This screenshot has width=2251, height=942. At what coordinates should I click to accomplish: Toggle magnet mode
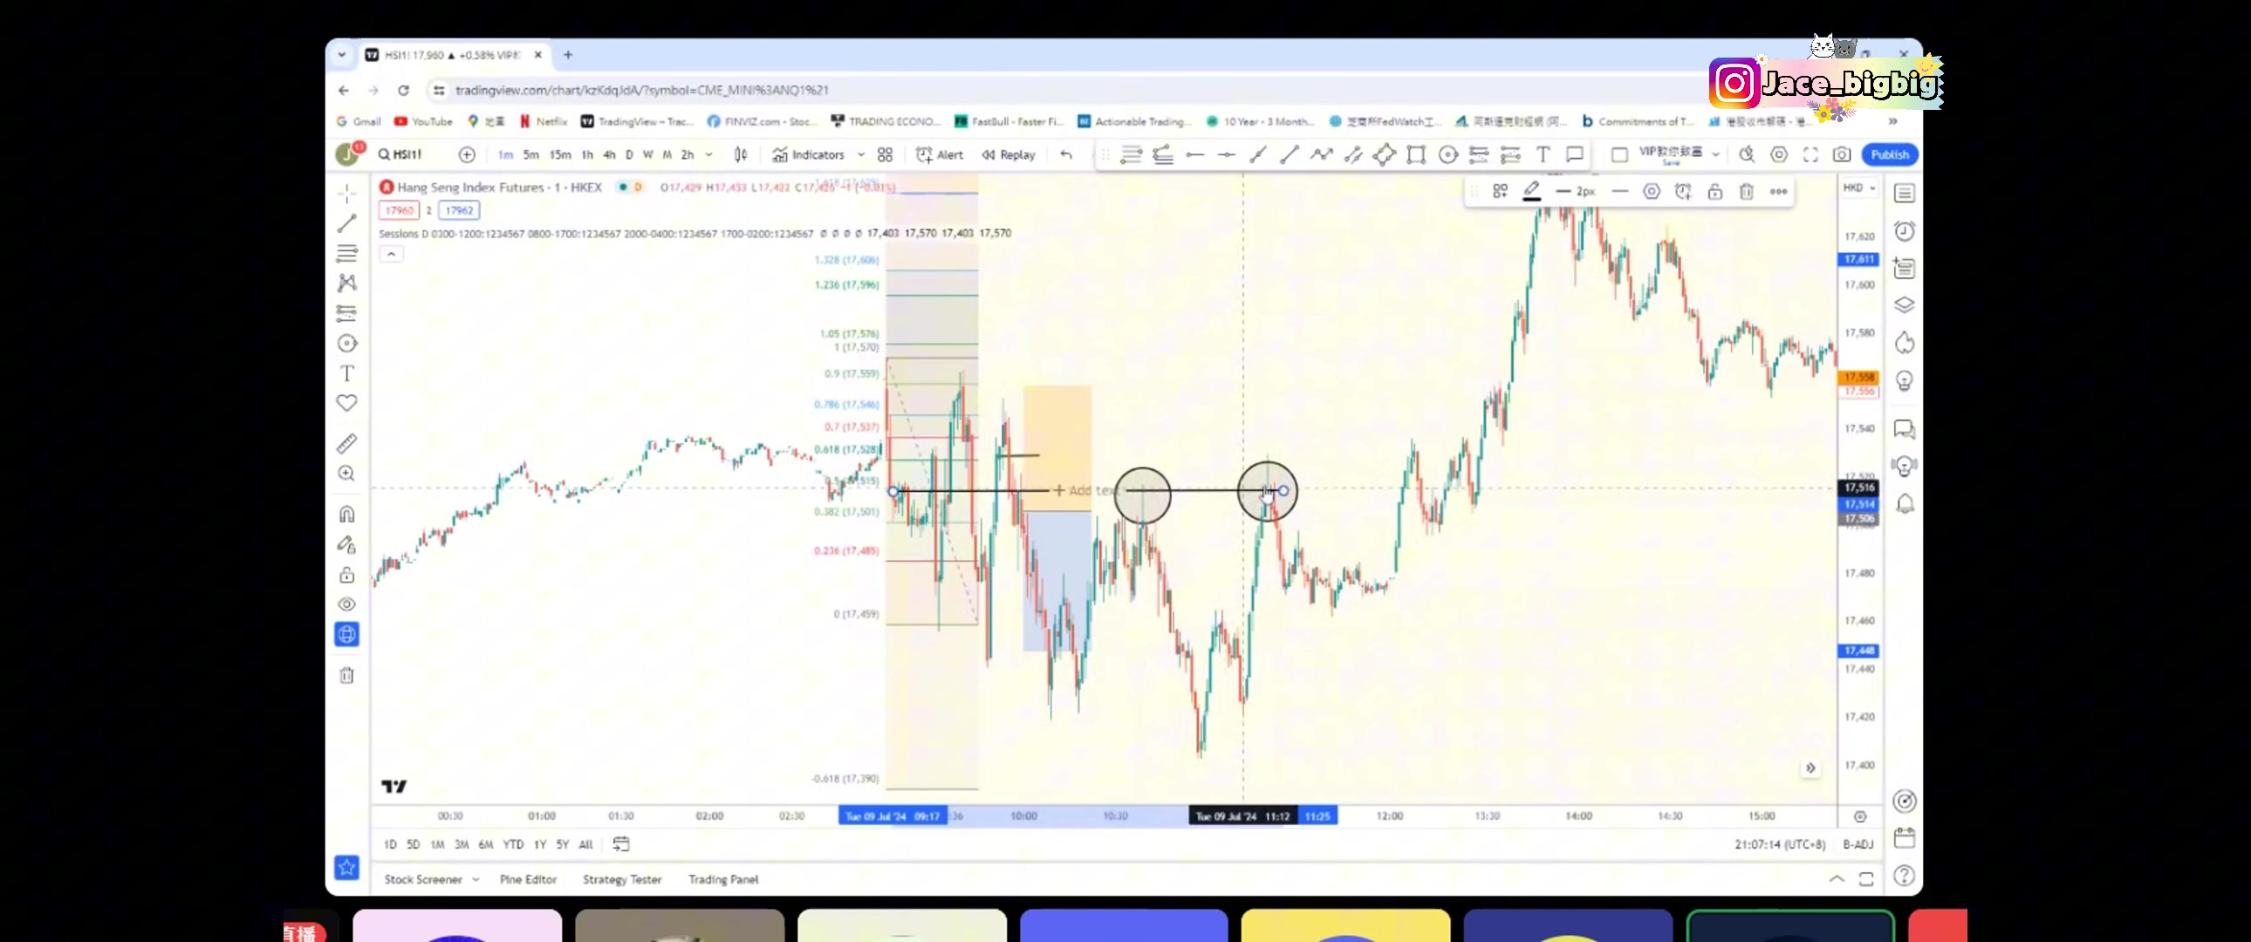click(347, 514)
